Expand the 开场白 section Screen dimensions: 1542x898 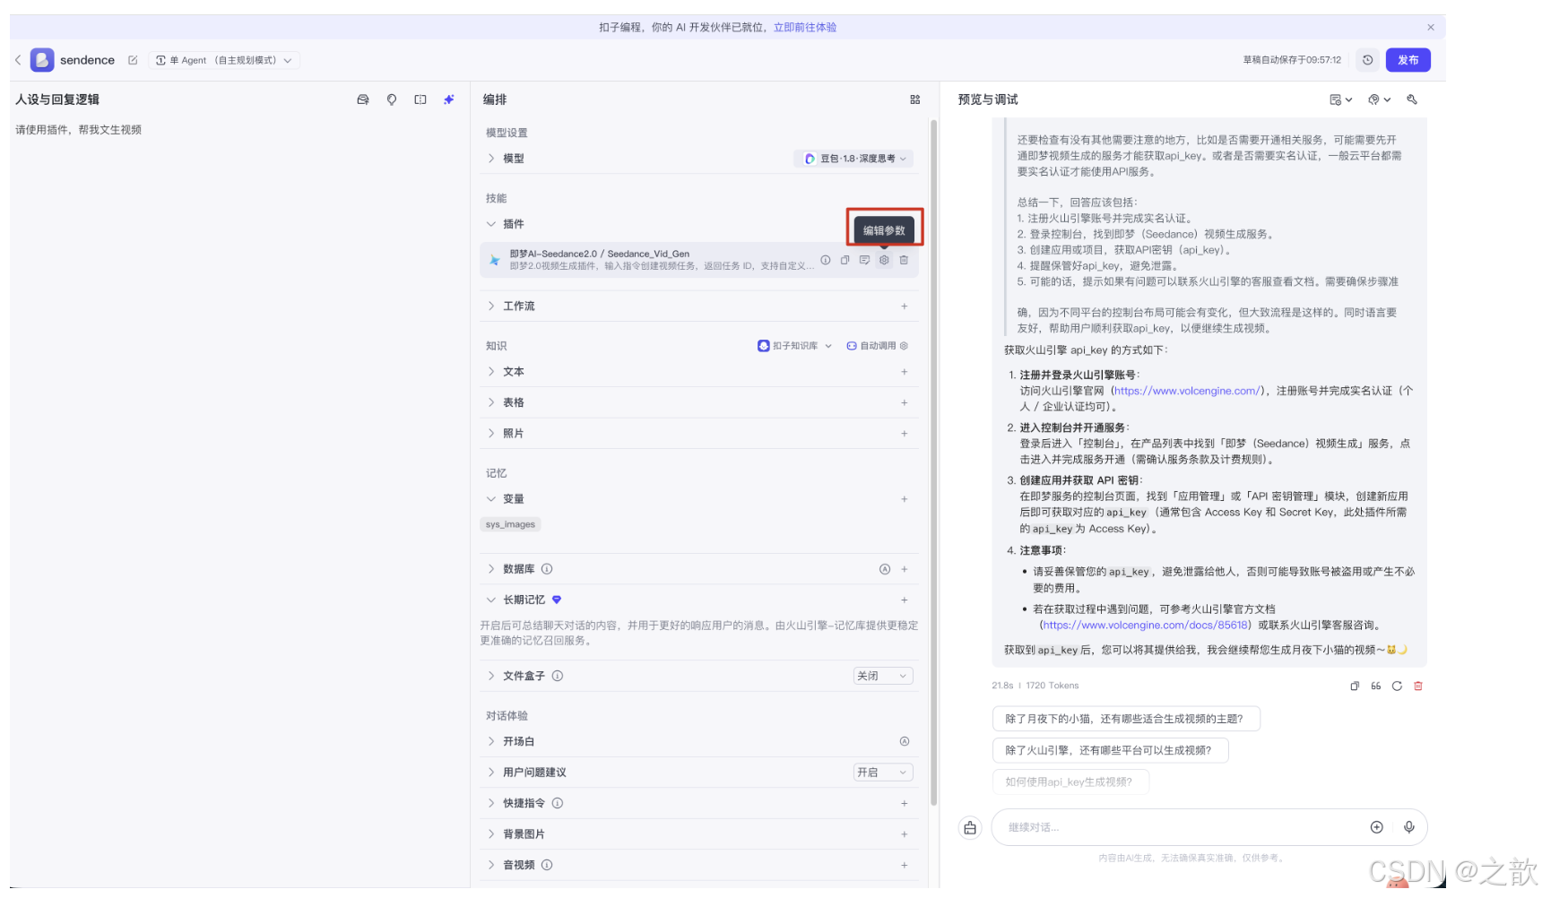[491, 742]
